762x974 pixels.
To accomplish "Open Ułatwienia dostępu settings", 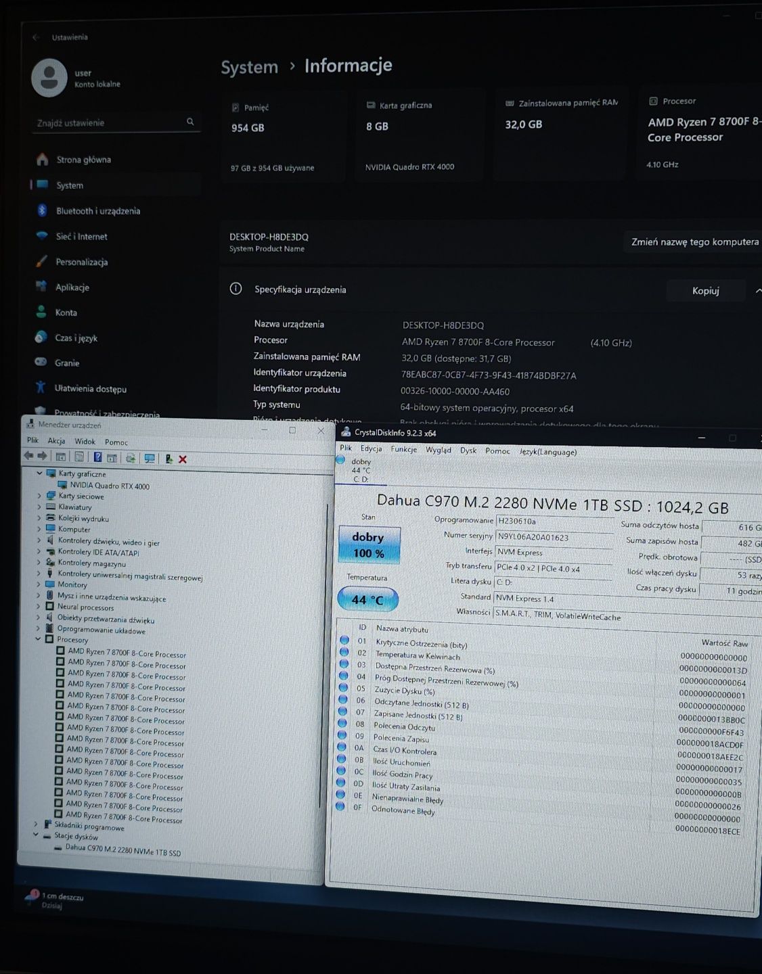I will [90, 389].
